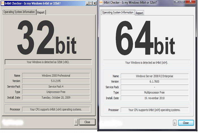This screenshot has width=198, height=133.
Task: Click the 'Processor' label in the 32bit window
Action: click(x=15, y=109)
